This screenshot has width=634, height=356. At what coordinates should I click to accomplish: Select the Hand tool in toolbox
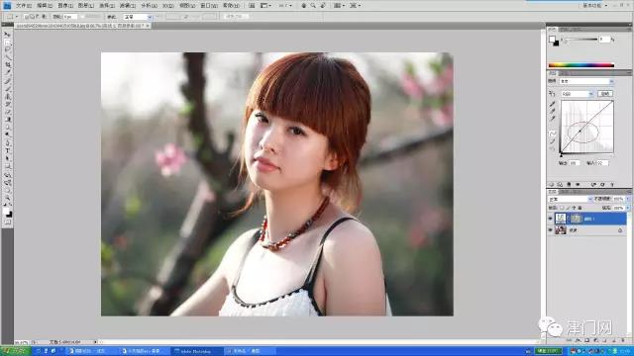click(x=7, y=190)
